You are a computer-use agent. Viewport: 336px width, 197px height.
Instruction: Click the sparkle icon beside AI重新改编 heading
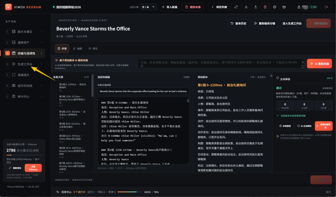click(56, 60)
